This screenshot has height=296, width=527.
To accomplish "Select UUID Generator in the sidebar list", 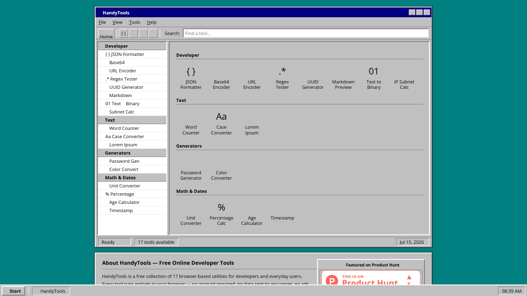I will click(132, 87).
